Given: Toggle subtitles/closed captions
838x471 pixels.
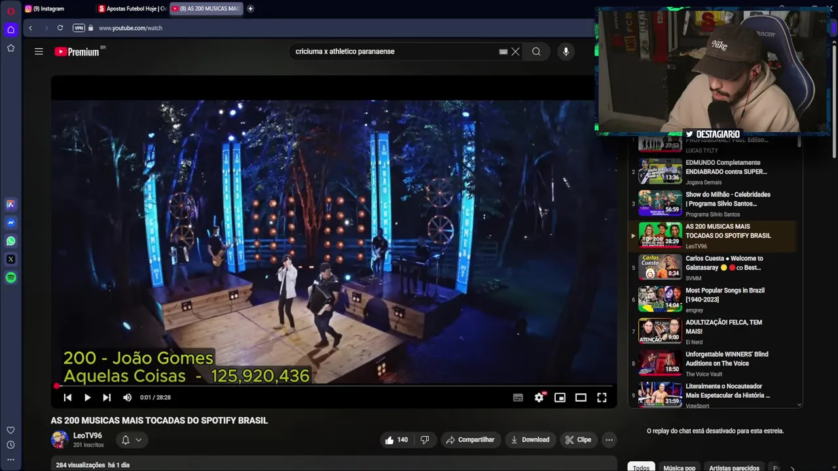Looking at the screenshot, I should coord(518,398).
